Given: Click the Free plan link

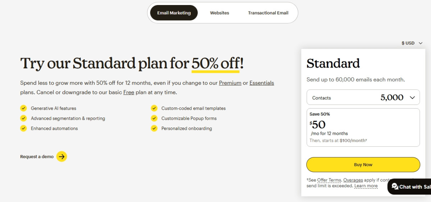Looking at the screenshot, I should [x=129, y=92].
